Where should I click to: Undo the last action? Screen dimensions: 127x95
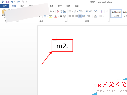tap(12, 2)
